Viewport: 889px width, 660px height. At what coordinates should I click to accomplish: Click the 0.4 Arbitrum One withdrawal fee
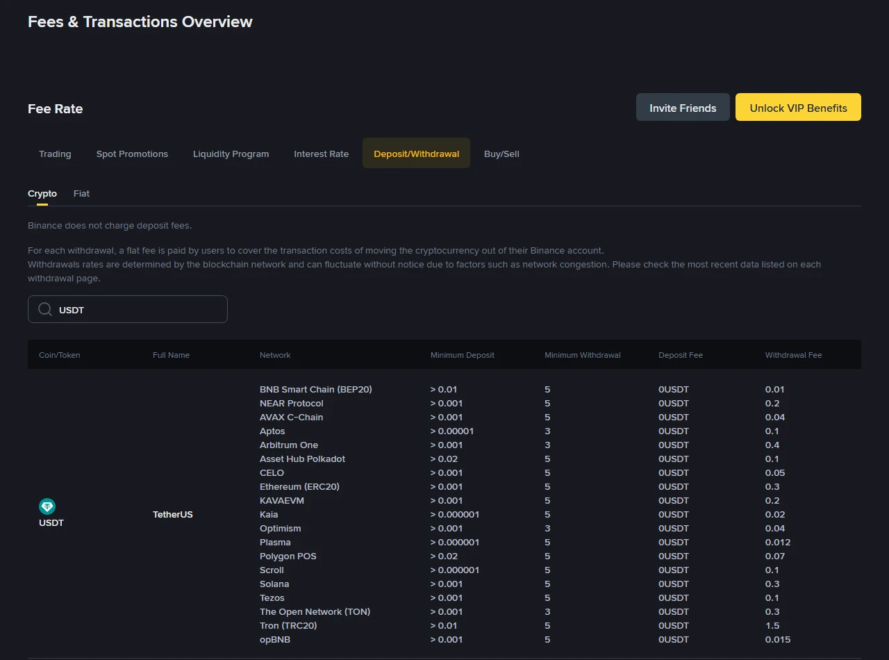click(772, 445)
